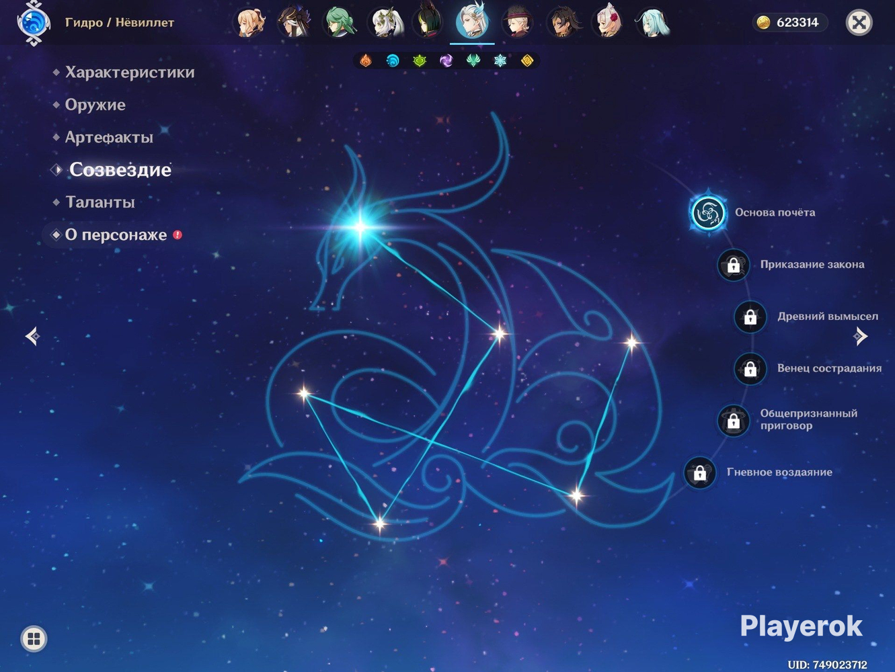Screen dimensions: 895x672
Task: Open the grid menu icon at the bottom left
Action: pyautogui.click(x=34, y=638)
